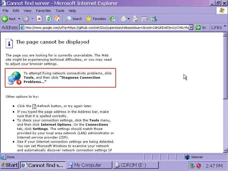Open the View menu

click(27, 11)
